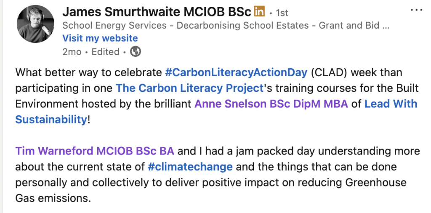Click the 'Gas emissions.' closing text
This screenshot has height=213, width=431.
53,197
